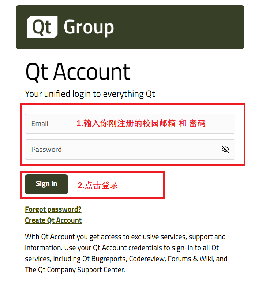Click the red "2.点击登录" annotation text
The width and height of the screenshot is (270, 289).
pyautogui.click(x=98, y=185)
